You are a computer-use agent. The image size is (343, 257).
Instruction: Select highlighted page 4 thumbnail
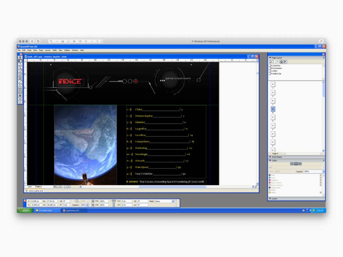pyautogui.click(x=273, y=109)
